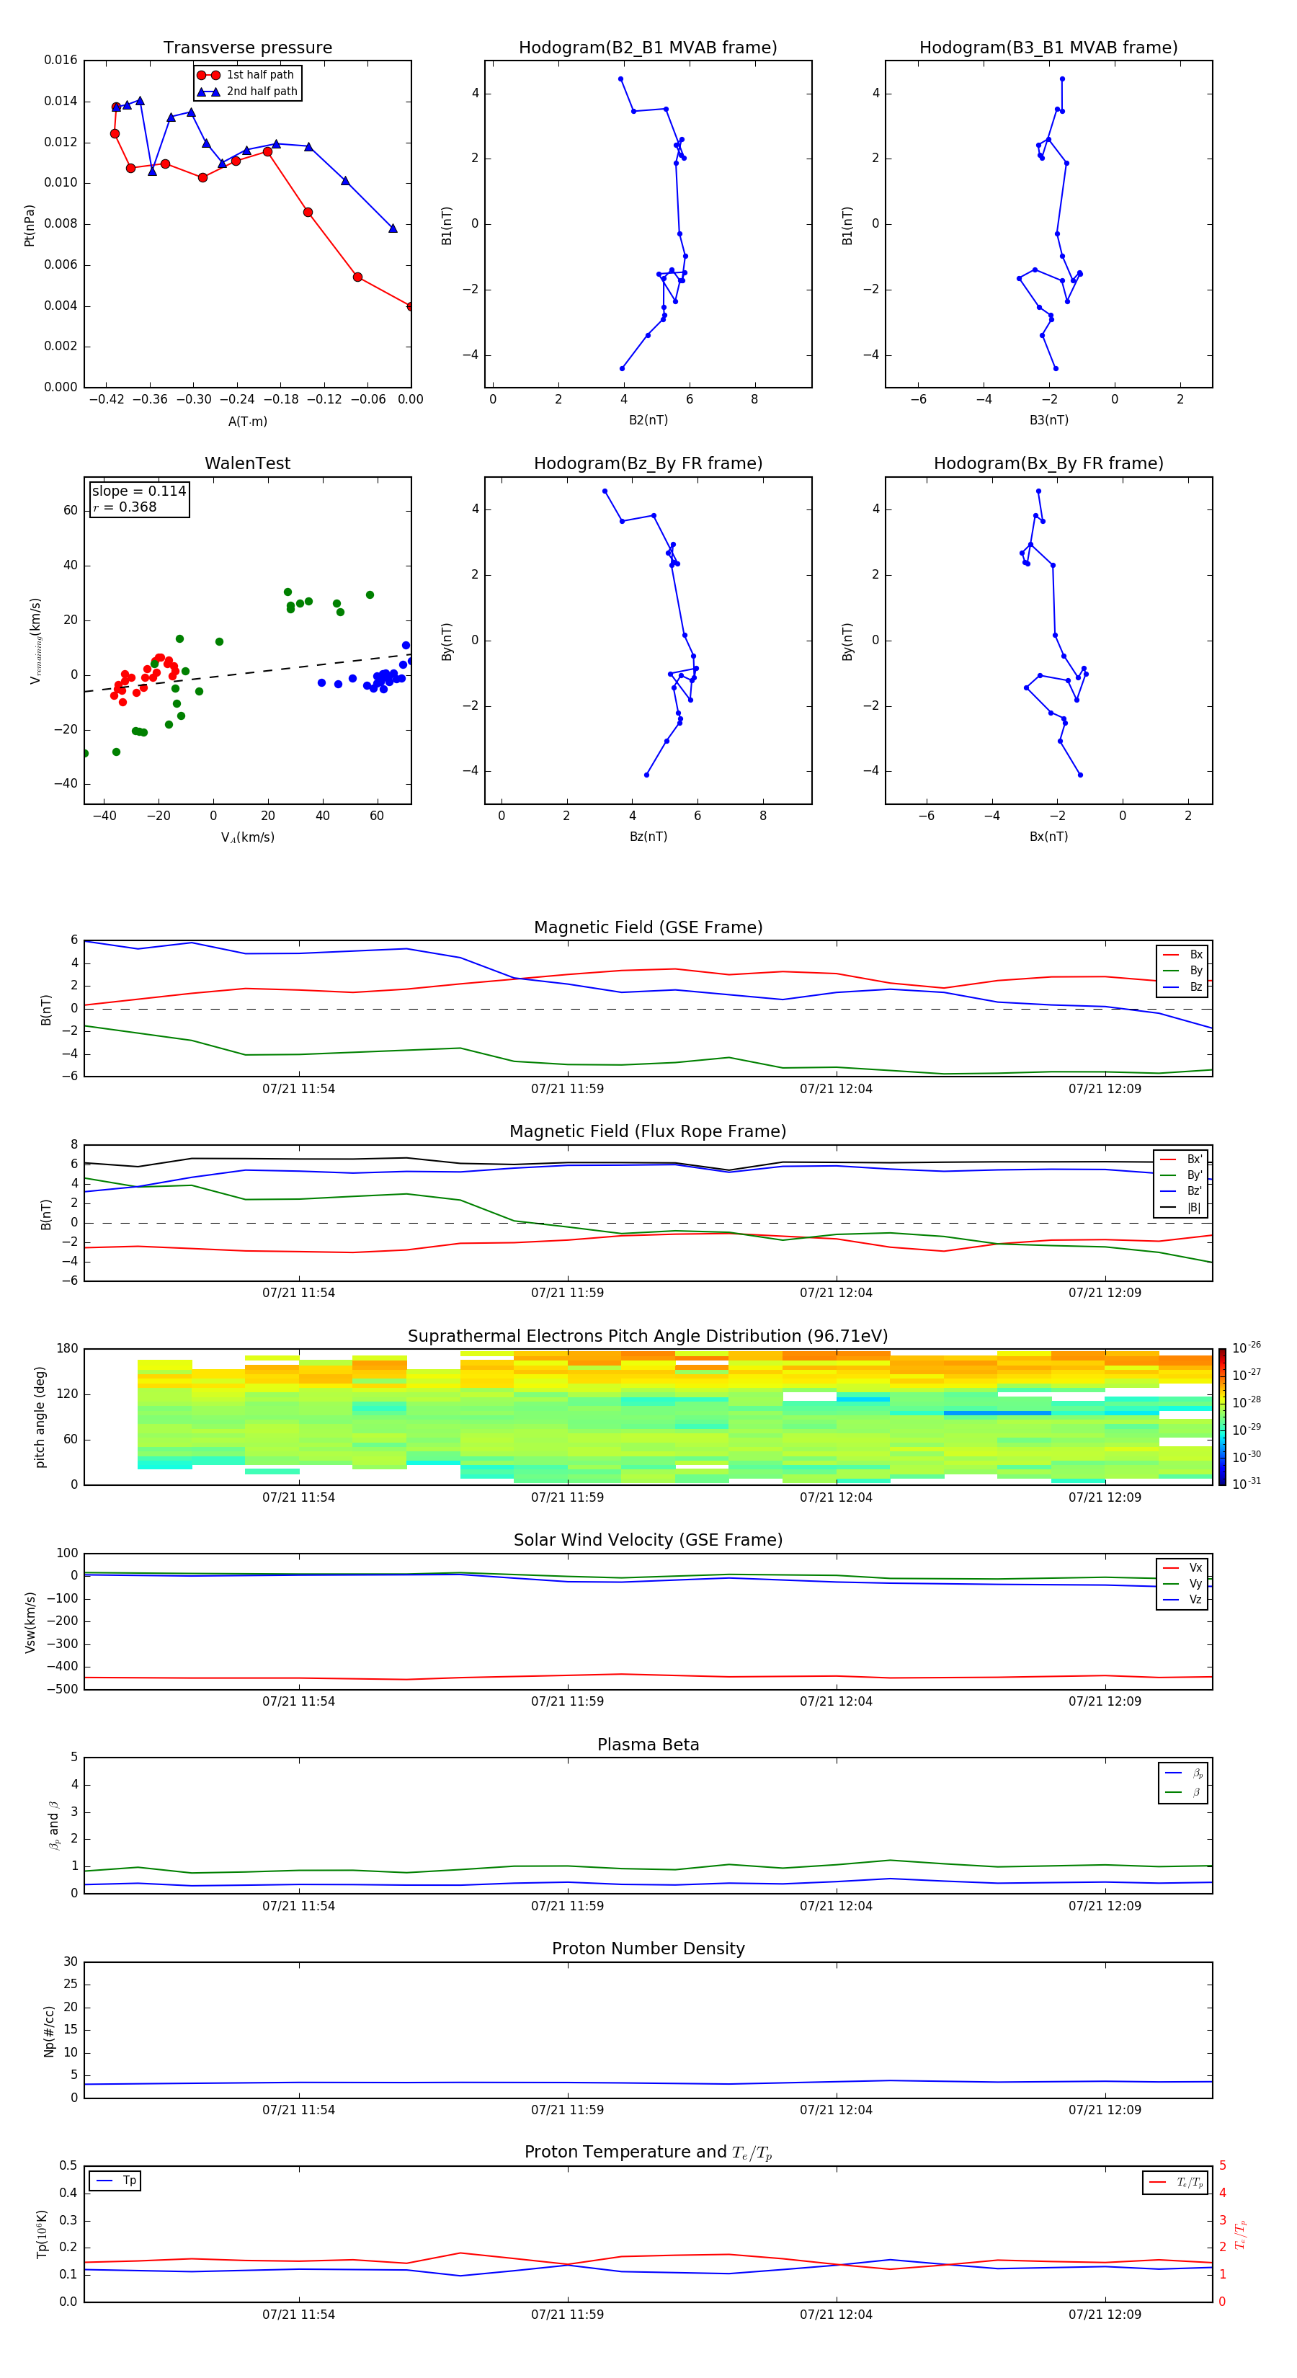Click the "Transverse pressure" plot title
Screen dimensions: 1297x2378
[247, 48]
